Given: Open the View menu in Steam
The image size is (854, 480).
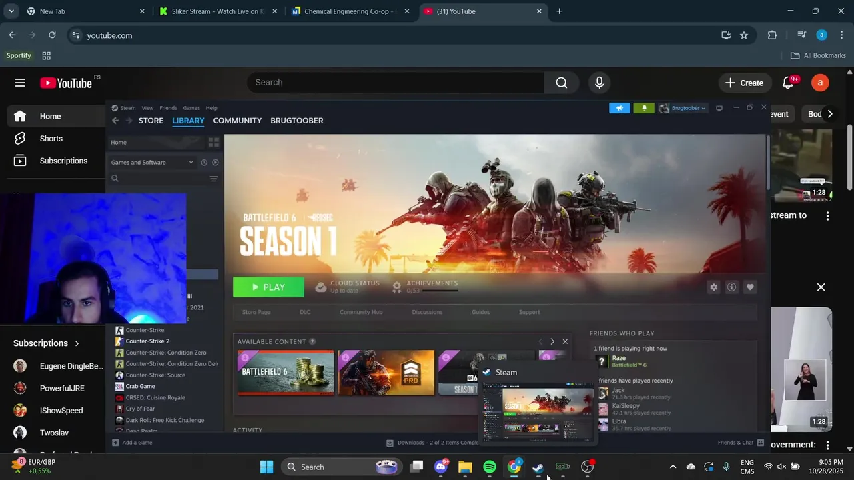Looking at the screenshot, I should [x=147, y=108].
